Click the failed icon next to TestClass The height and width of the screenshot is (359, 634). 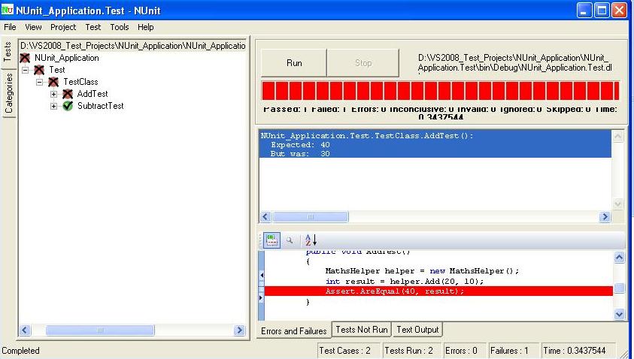click(x=53, y=83)
